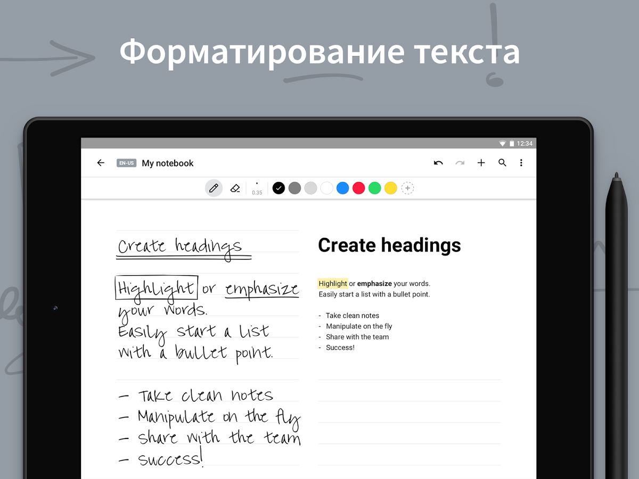
Task: Choose the dark gray color swatch
Action: point(294,188)
